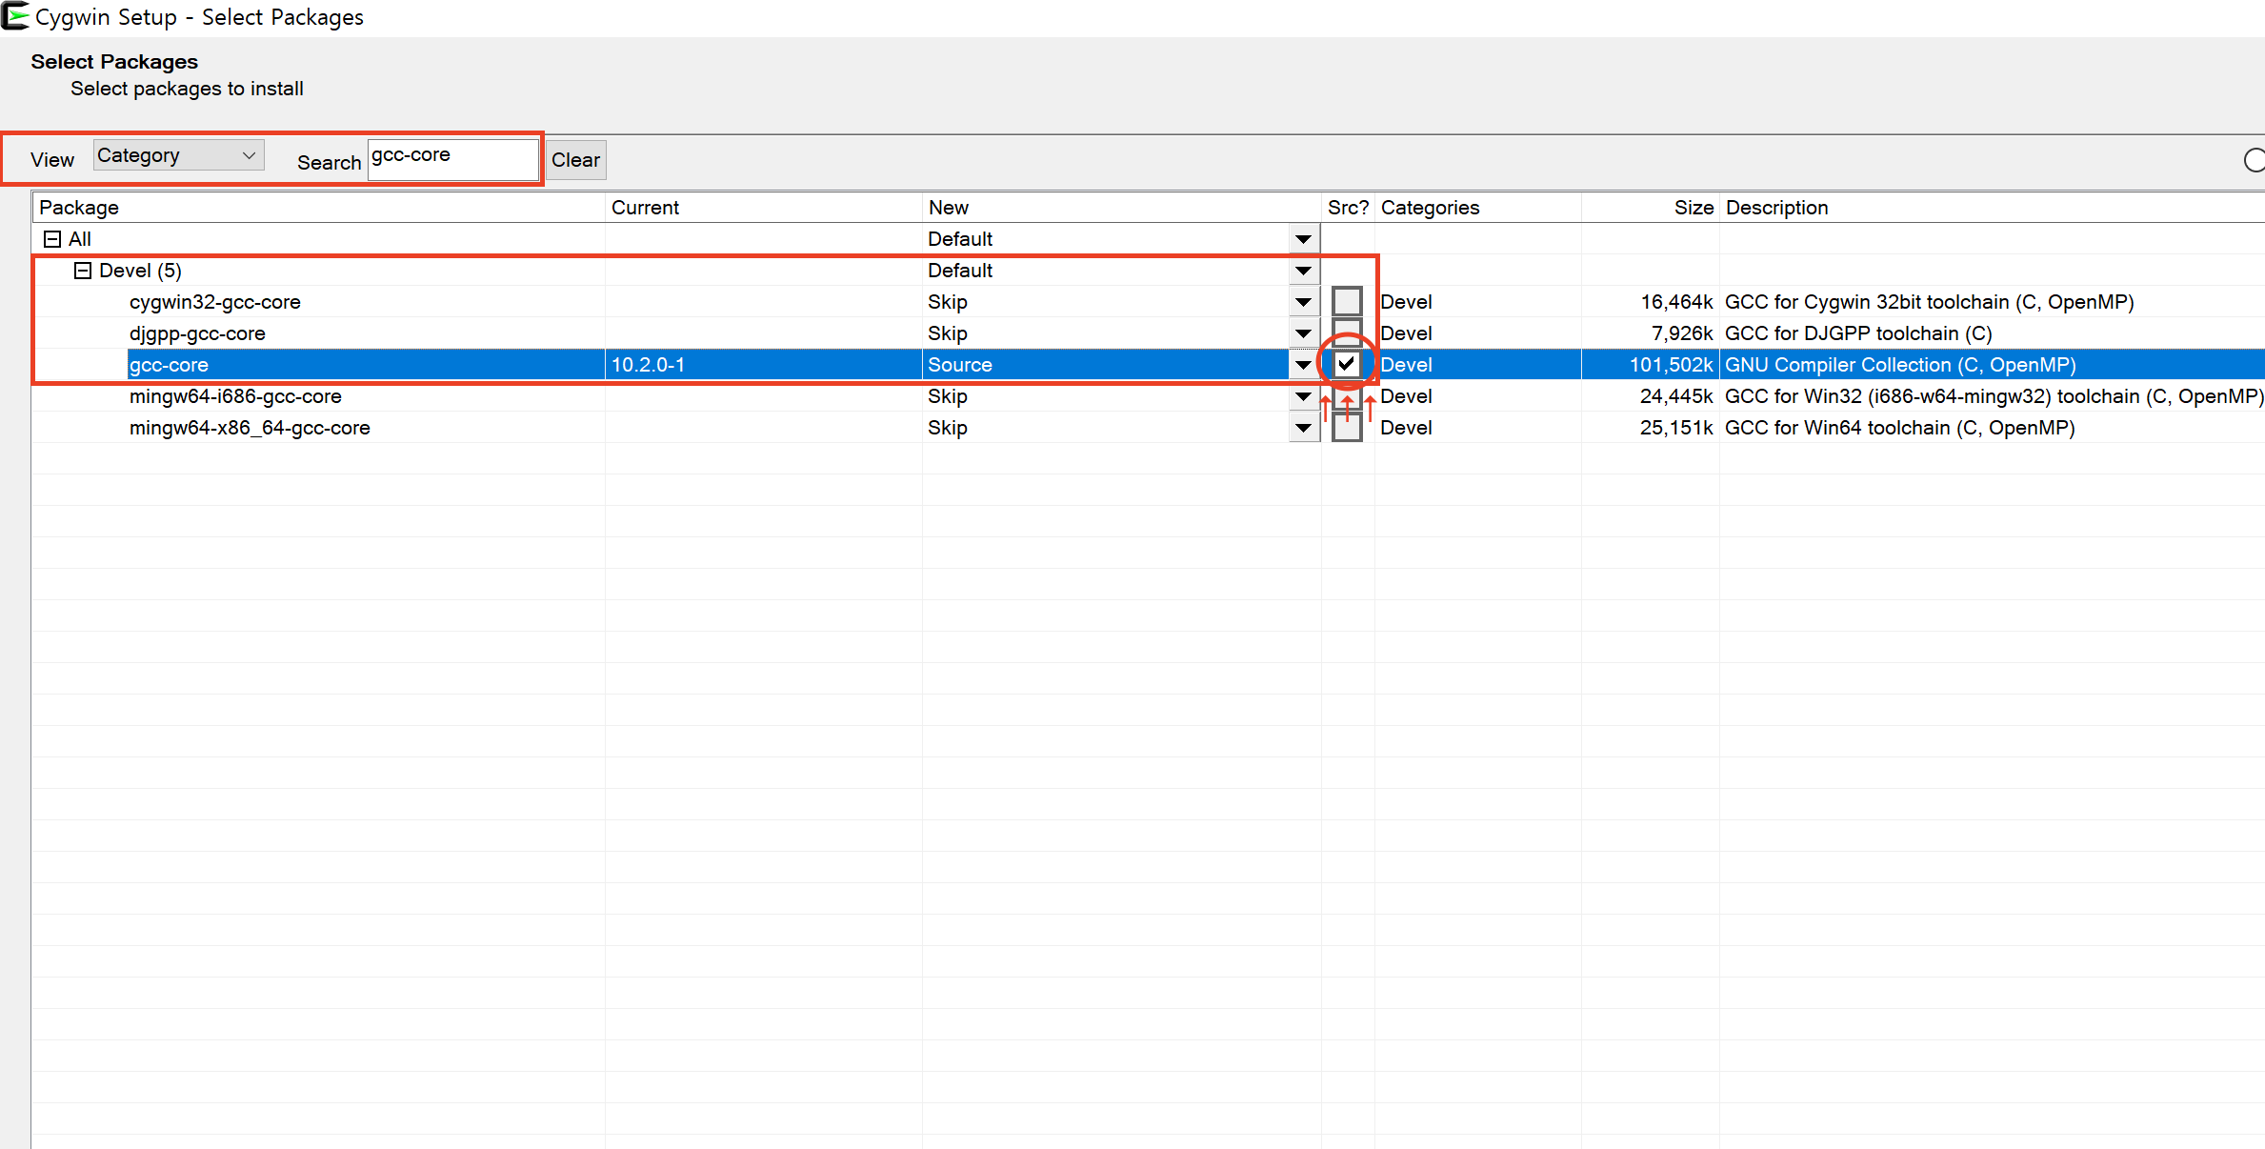Open version dropdown for cygwin32-gcc-core
The width and height of the screenshot is (2265, 1149).
pyautogui.click(x=1303, y=302)
